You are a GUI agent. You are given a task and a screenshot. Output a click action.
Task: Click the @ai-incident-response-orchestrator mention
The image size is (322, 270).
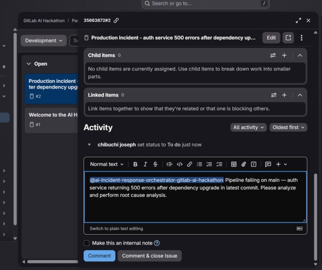[x=157, y=180]
